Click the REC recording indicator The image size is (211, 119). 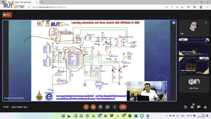click(x=7, y=15)
